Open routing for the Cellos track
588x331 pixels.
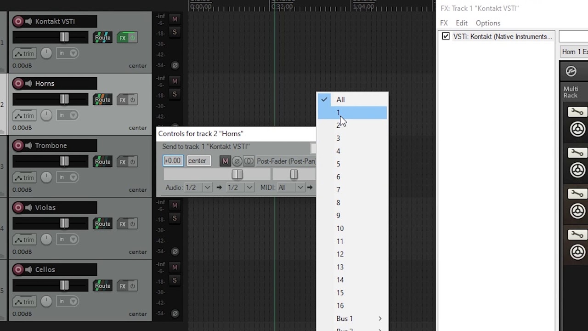coord(102,286)
